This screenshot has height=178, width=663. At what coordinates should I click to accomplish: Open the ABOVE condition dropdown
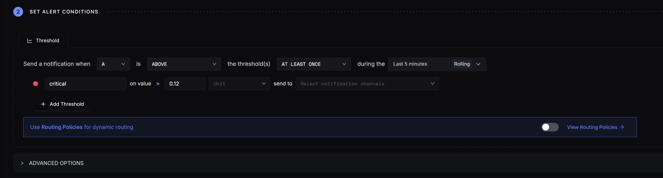click(x=184, y=64)
